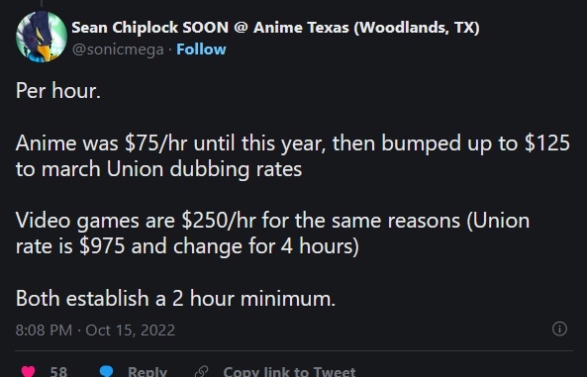Image resolution: width=587 pixels, height=377 pixels.
Task: Open the tweet info circle icon
Action: [x=559, y=330]
